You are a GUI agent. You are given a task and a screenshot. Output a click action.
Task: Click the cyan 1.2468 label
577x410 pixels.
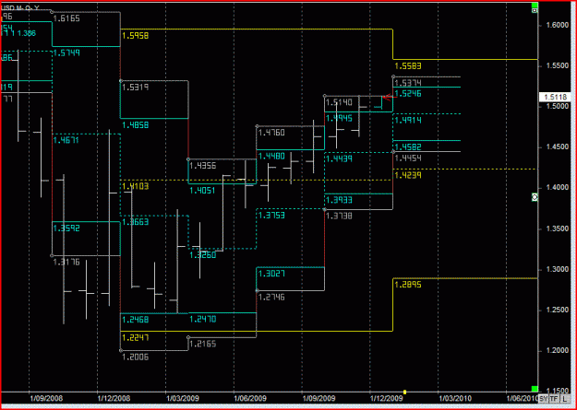pyautogui.click(x=135, y=320)
